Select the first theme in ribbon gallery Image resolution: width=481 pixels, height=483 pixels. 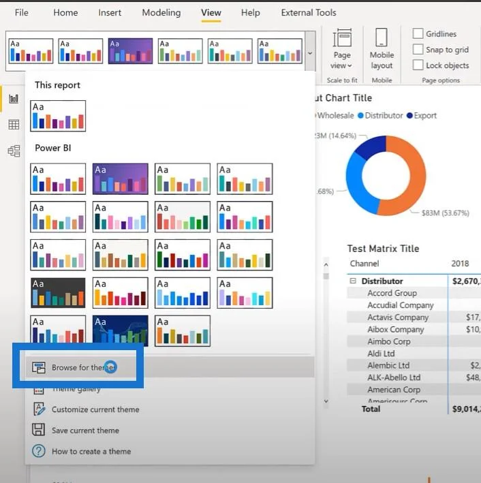[x=31, y=51]
